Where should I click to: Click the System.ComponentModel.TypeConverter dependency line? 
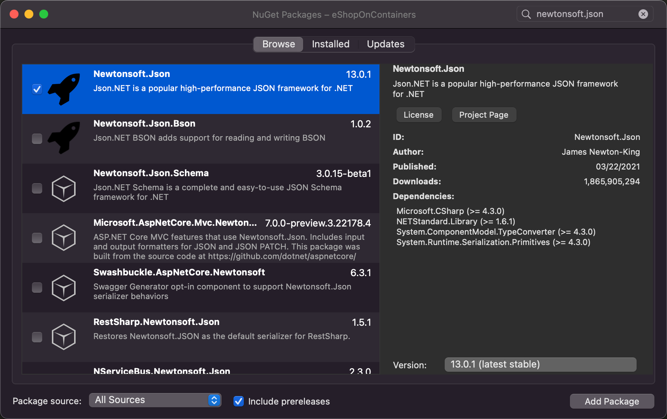click(496, 232)
